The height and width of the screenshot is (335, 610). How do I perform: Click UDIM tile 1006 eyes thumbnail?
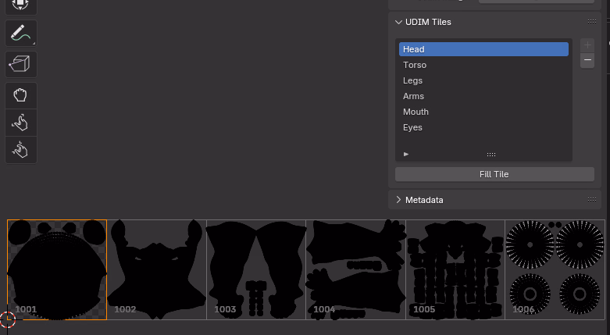click(555, 269)
